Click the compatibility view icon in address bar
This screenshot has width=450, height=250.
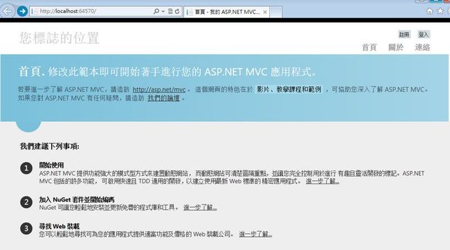click(x=170, y=11)
